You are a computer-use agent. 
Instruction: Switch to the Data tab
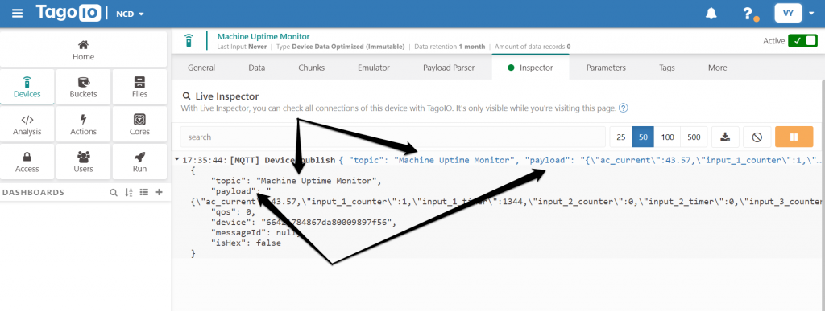(x=257, y=68)
